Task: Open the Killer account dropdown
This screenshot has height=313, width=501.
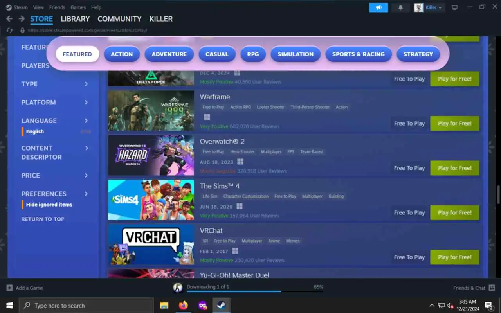Action: [x=434, y=7]
